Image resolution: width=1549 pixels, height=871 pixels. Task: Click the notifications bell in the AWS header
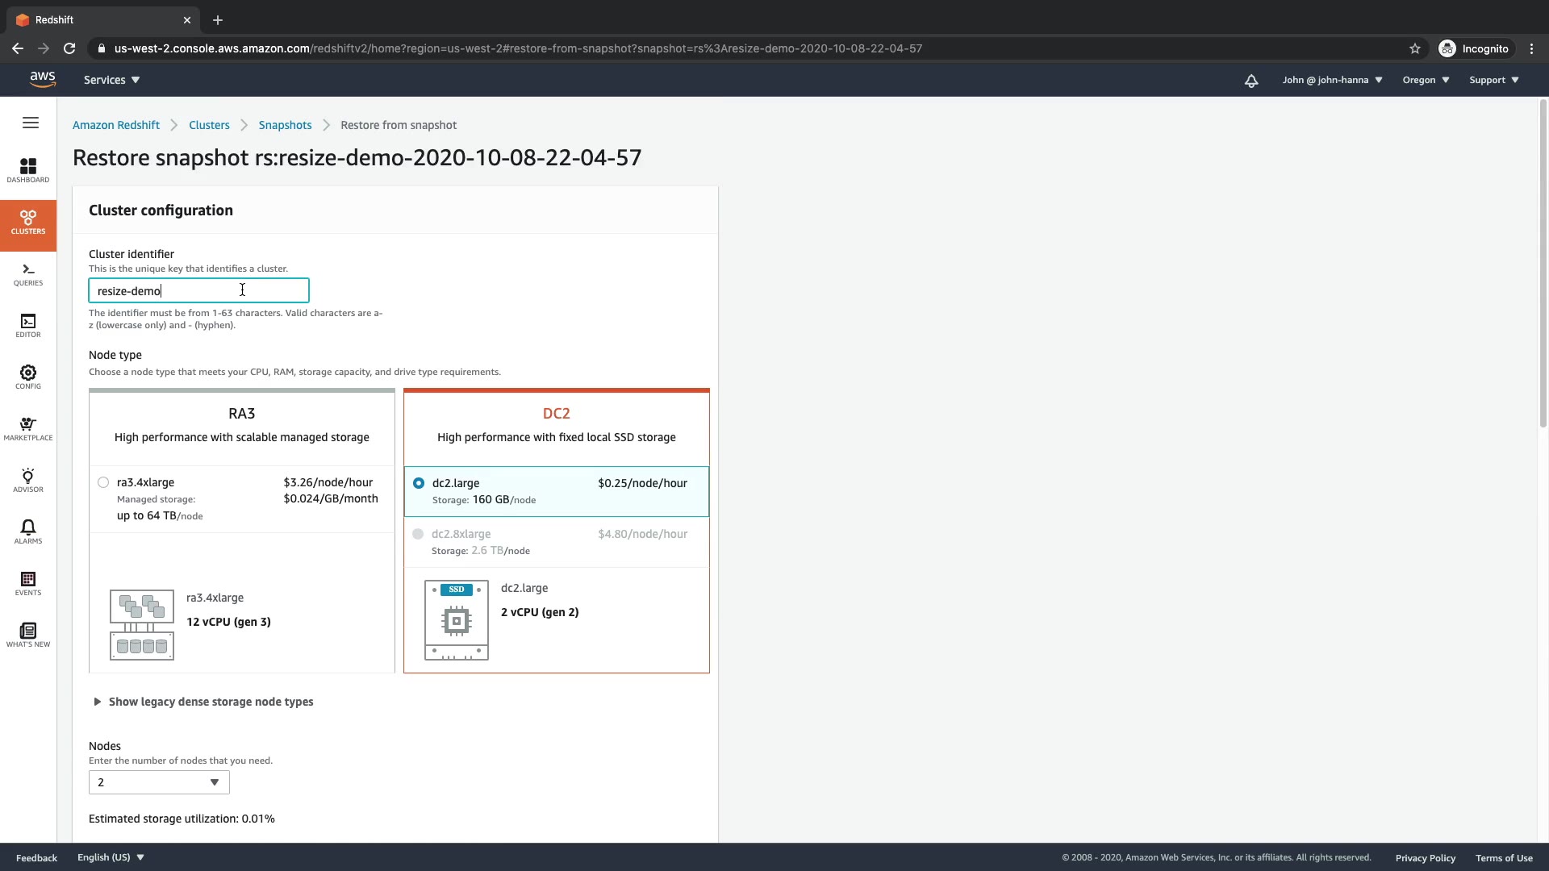click(1251, 81)
